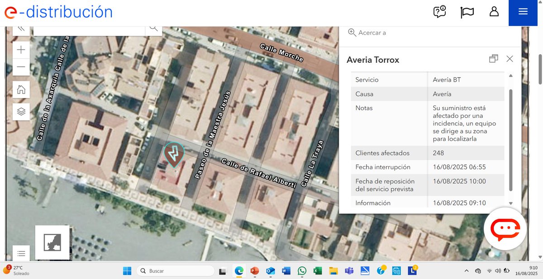This screenshot has height=279, width=543.
Task: Click the e-distribución logo
Action: pos(59,12)
